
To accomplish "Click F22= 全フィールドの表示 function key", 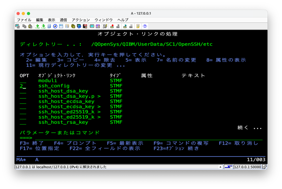I will pos(105,148).
